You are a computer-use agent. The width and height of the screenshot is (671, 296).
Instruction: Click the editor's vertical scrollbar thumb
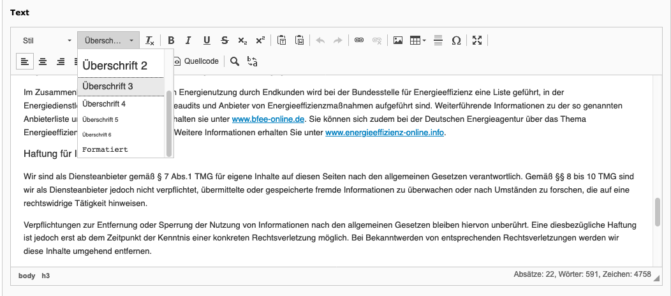(657, 212)
